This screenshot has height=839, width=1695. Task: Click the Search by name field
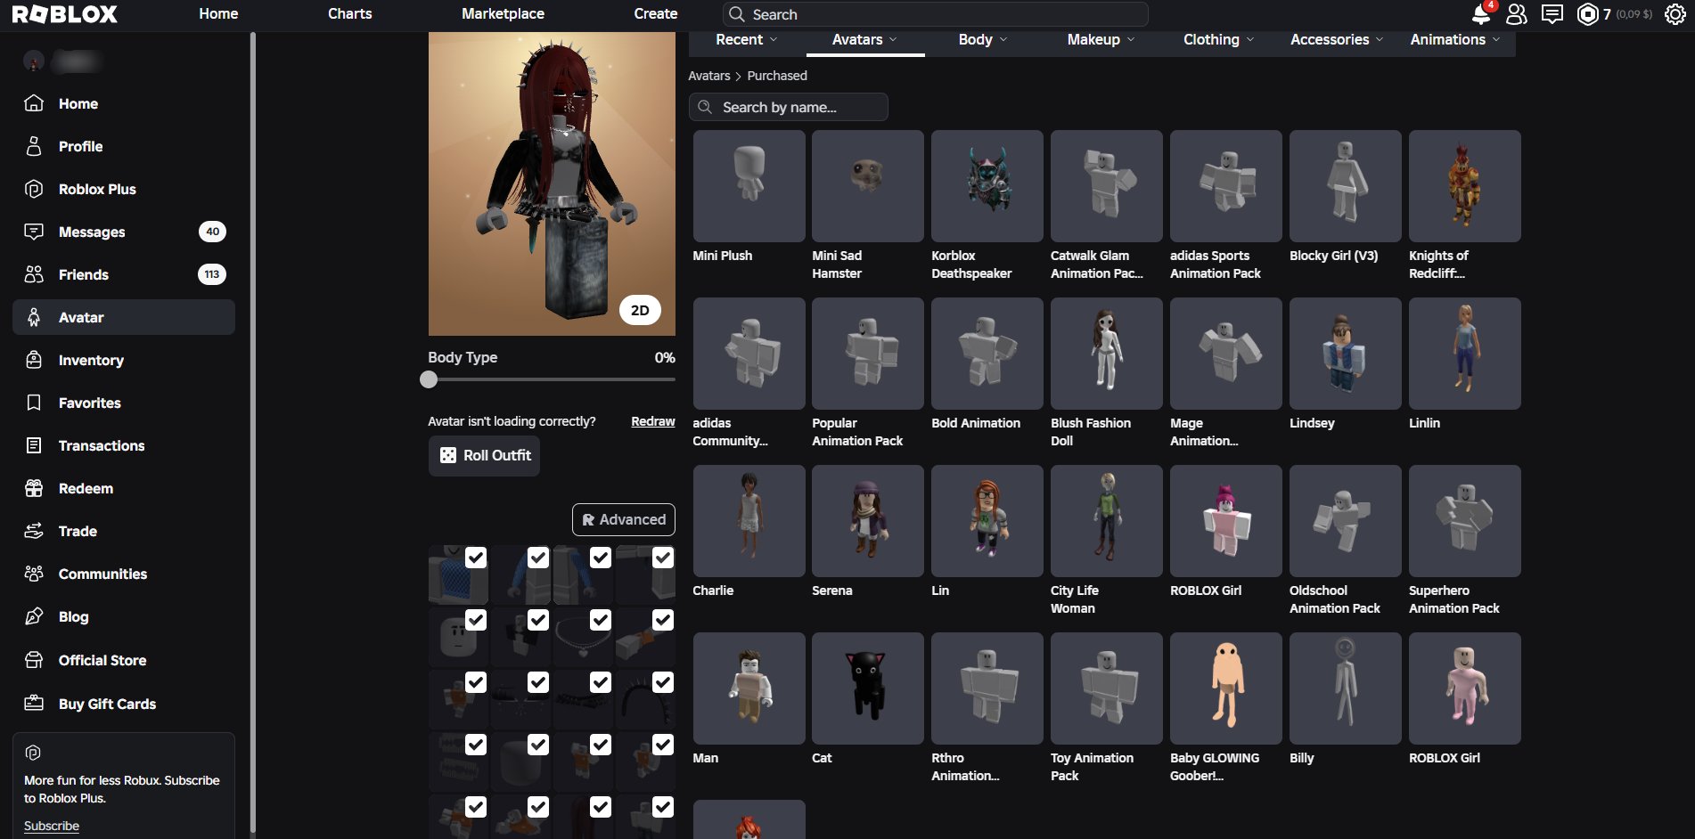click(x=789, y=107)
